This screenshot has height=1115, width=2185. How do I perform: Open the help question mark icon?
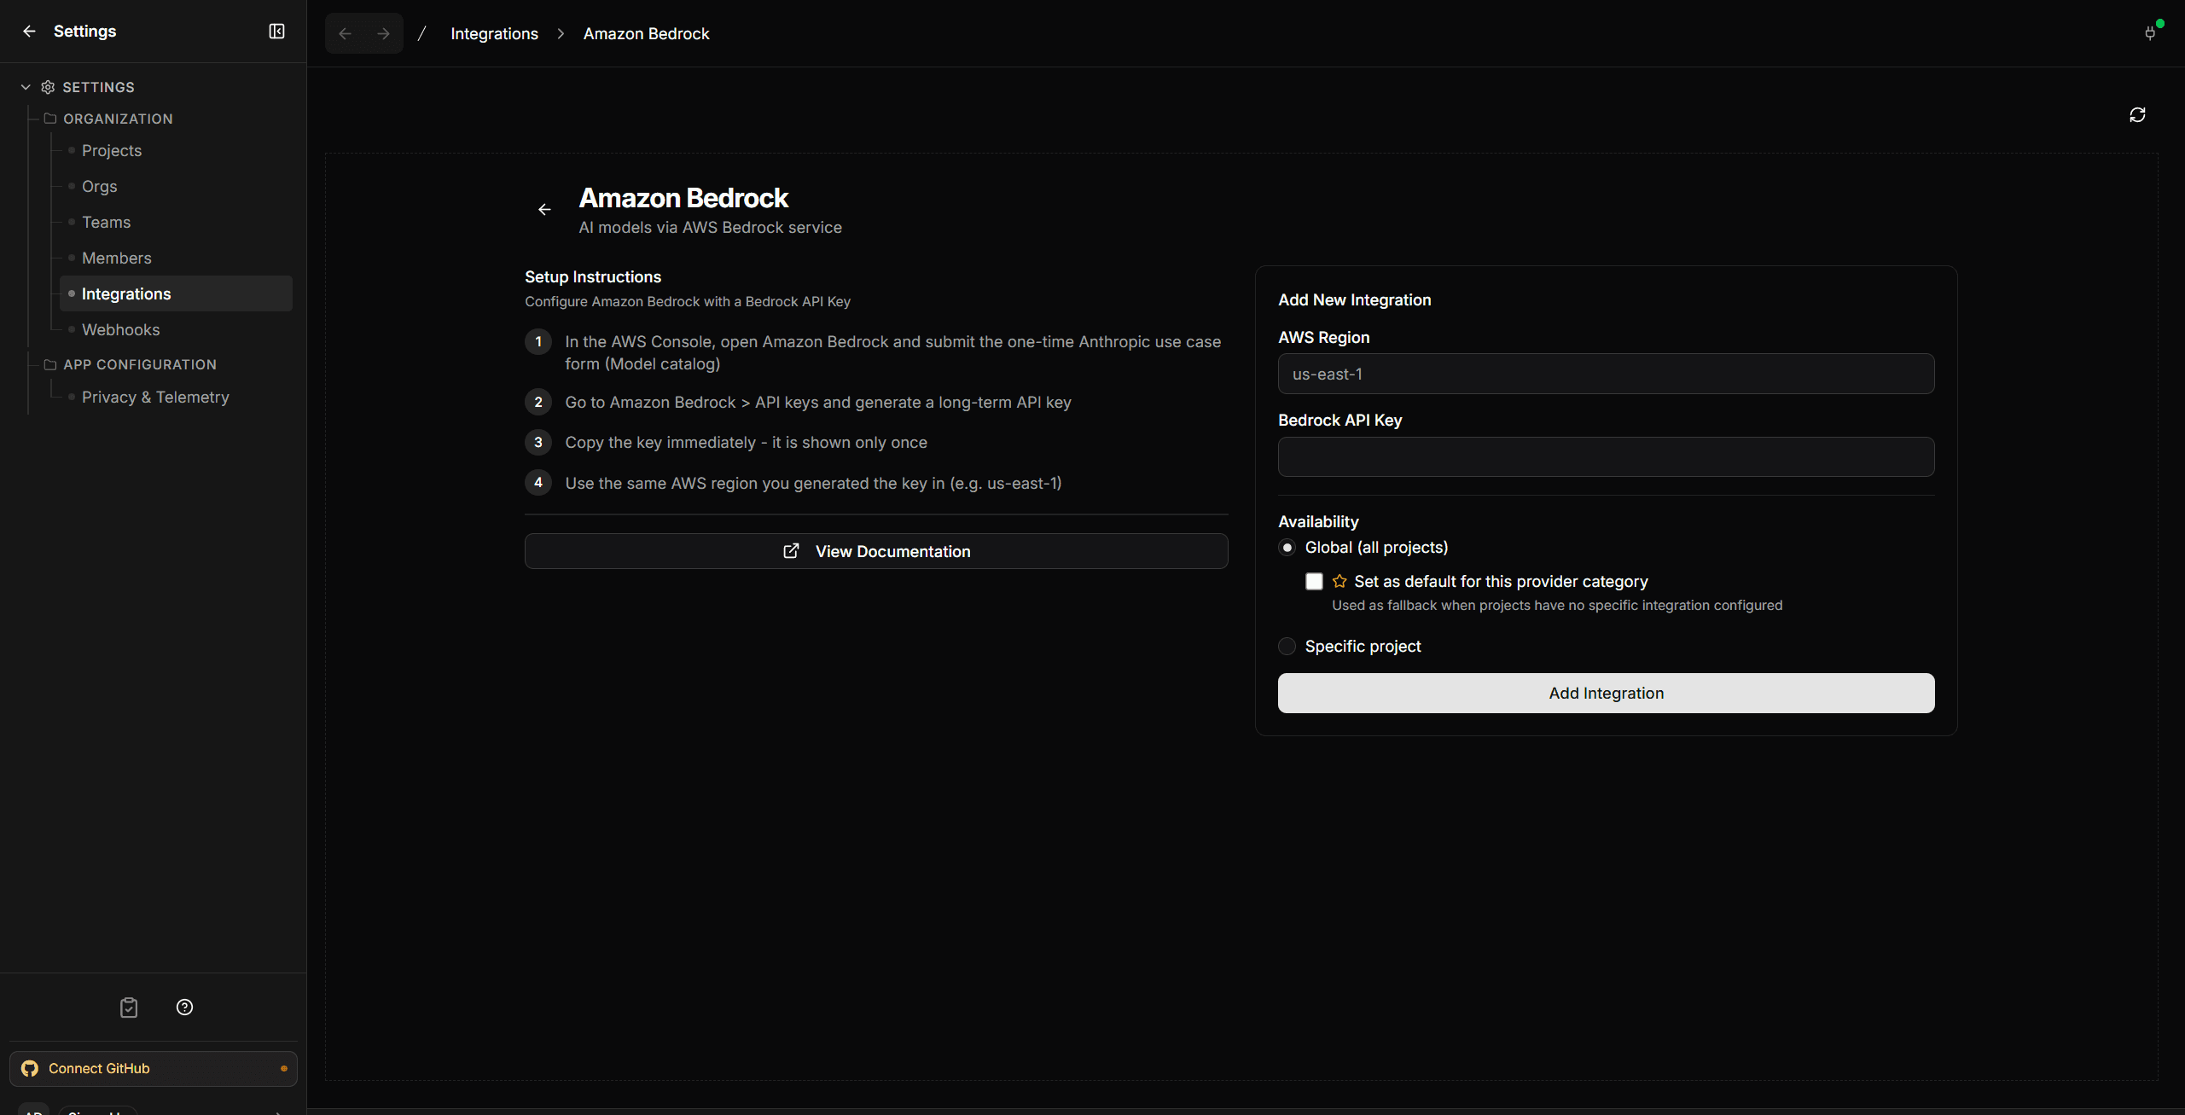click(184, 1008)
